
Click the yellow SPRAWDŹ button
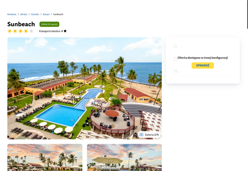point(203,66)
